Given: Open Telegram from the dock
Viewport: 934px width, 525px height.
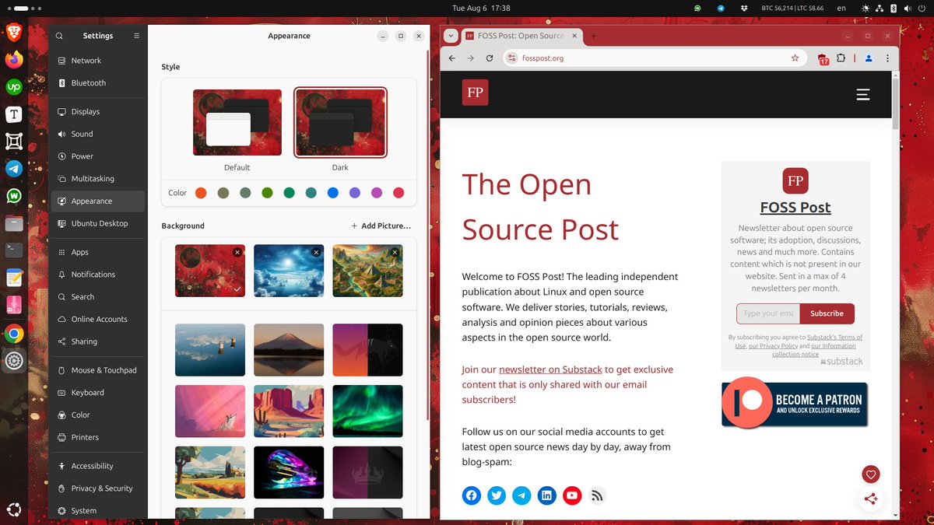Looking at the screenshot, I should pyautogui.click(x=13, y=169).
